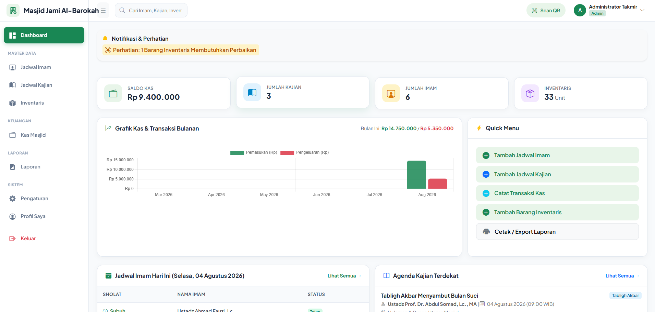The height and width of the screenshot is (312, 655).
Task: Click the plus icon beside Catat Transaksi Kas
Action: click(x=486, y=193)
